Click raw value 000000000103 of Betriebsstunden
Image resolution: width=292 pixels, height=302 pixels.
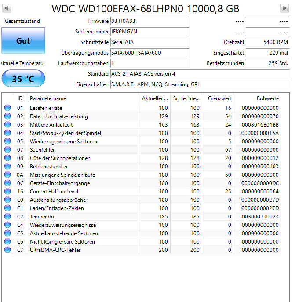coord(260,167)
